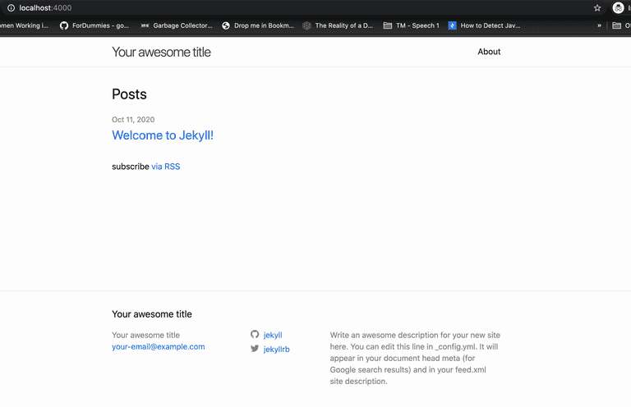This screenshot has height=407, width=631.
Task: Open the TM - Speech 1 bookmark folder
Action: [x=412, y=25]
